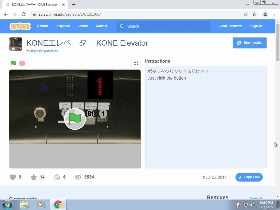
Task: Close the KONE Elevator tab
Action: [63, 5]
